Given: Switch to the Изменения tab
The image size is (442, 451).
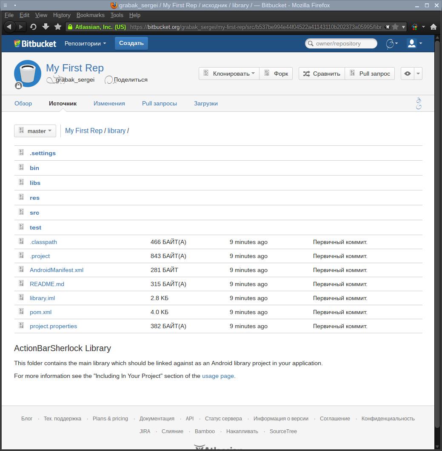Looking at the screenshot, I should click(x=109, y=103).
